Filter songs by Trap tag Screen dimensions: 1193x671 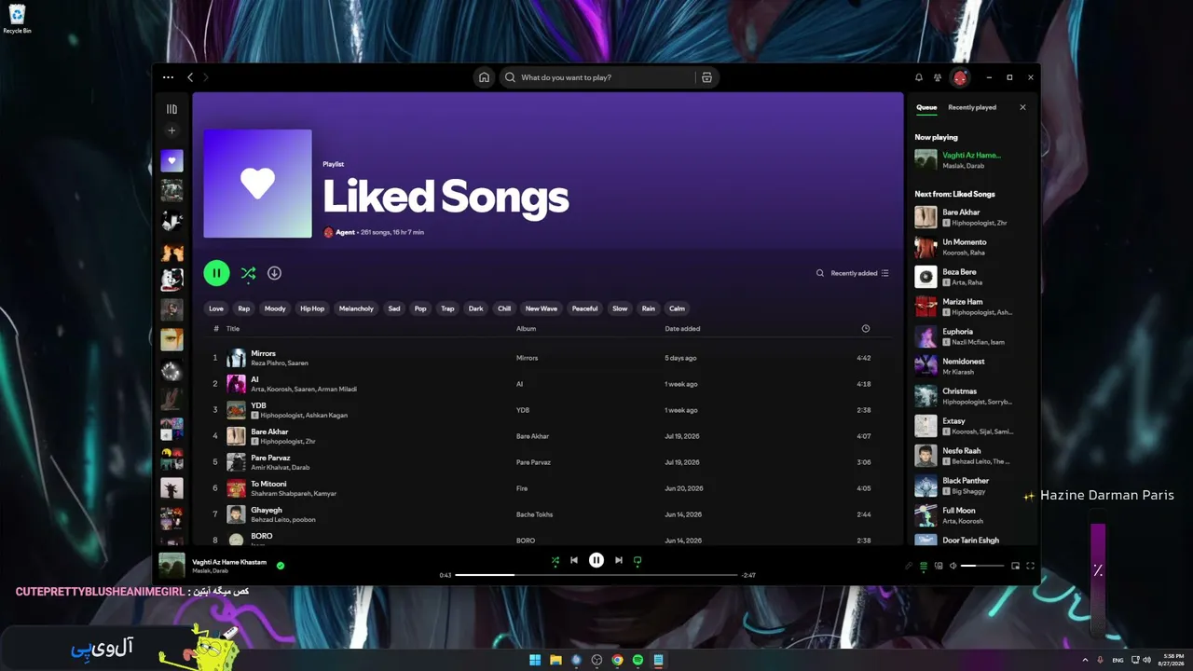pyautogui.click(x=447, y=308)
